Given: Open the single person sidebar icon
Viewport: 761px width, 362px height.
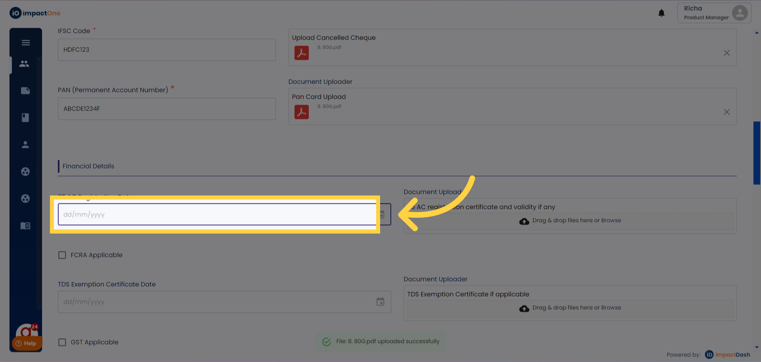Looking at the screenshot, I should point(25,145).
